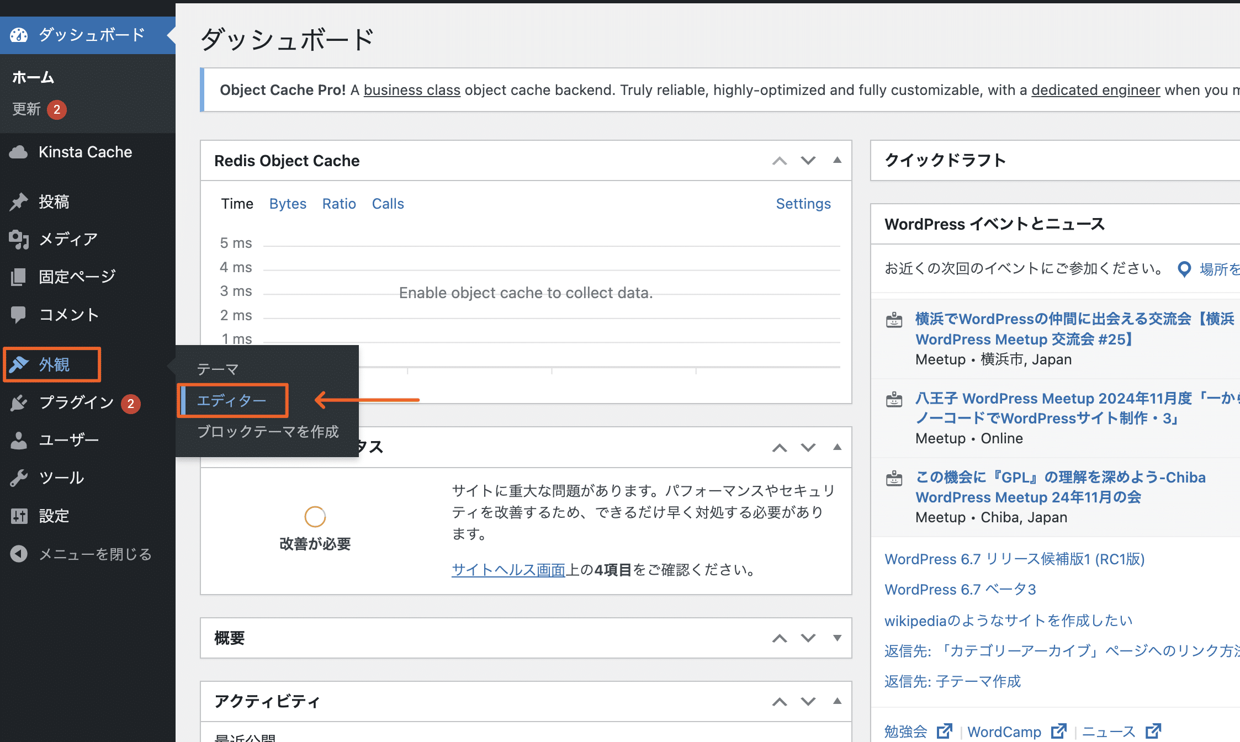Collapse the アクティビティ panel triangle
1240x742 pixels.
click(x=837, y=701)
